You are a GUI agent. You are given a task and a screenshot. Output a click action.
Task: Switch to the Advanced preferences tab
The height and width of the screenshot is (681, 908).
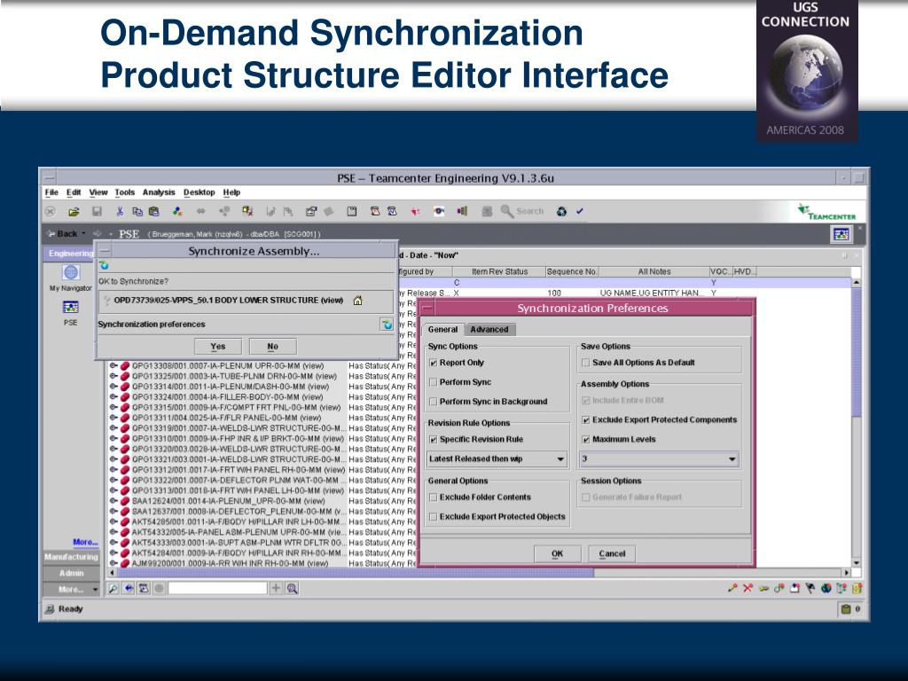[x=489, y=330]
